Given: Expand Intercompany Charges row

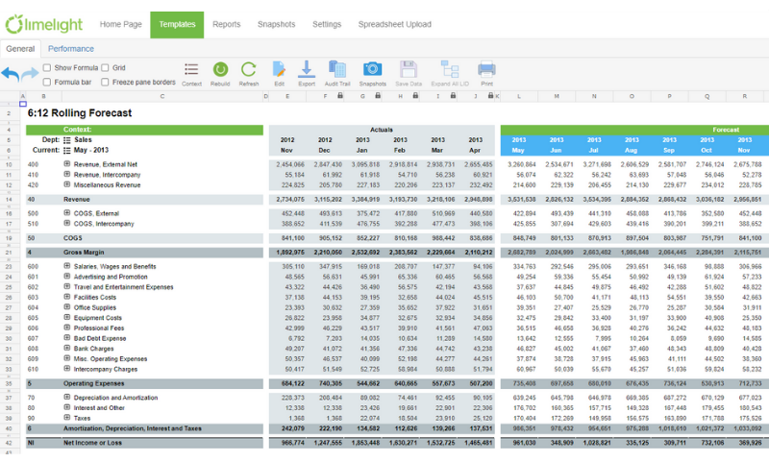Looking at the screenshot, I should 67,369.
